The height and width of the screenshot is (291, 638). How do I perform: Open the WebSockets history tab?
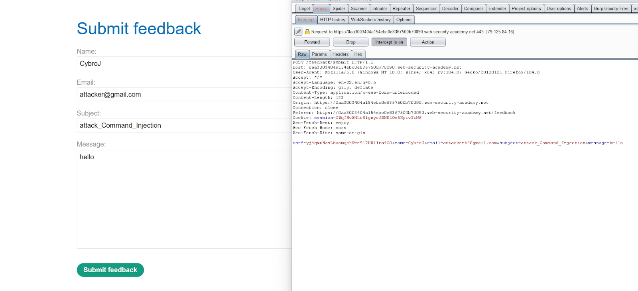point(370,20)
